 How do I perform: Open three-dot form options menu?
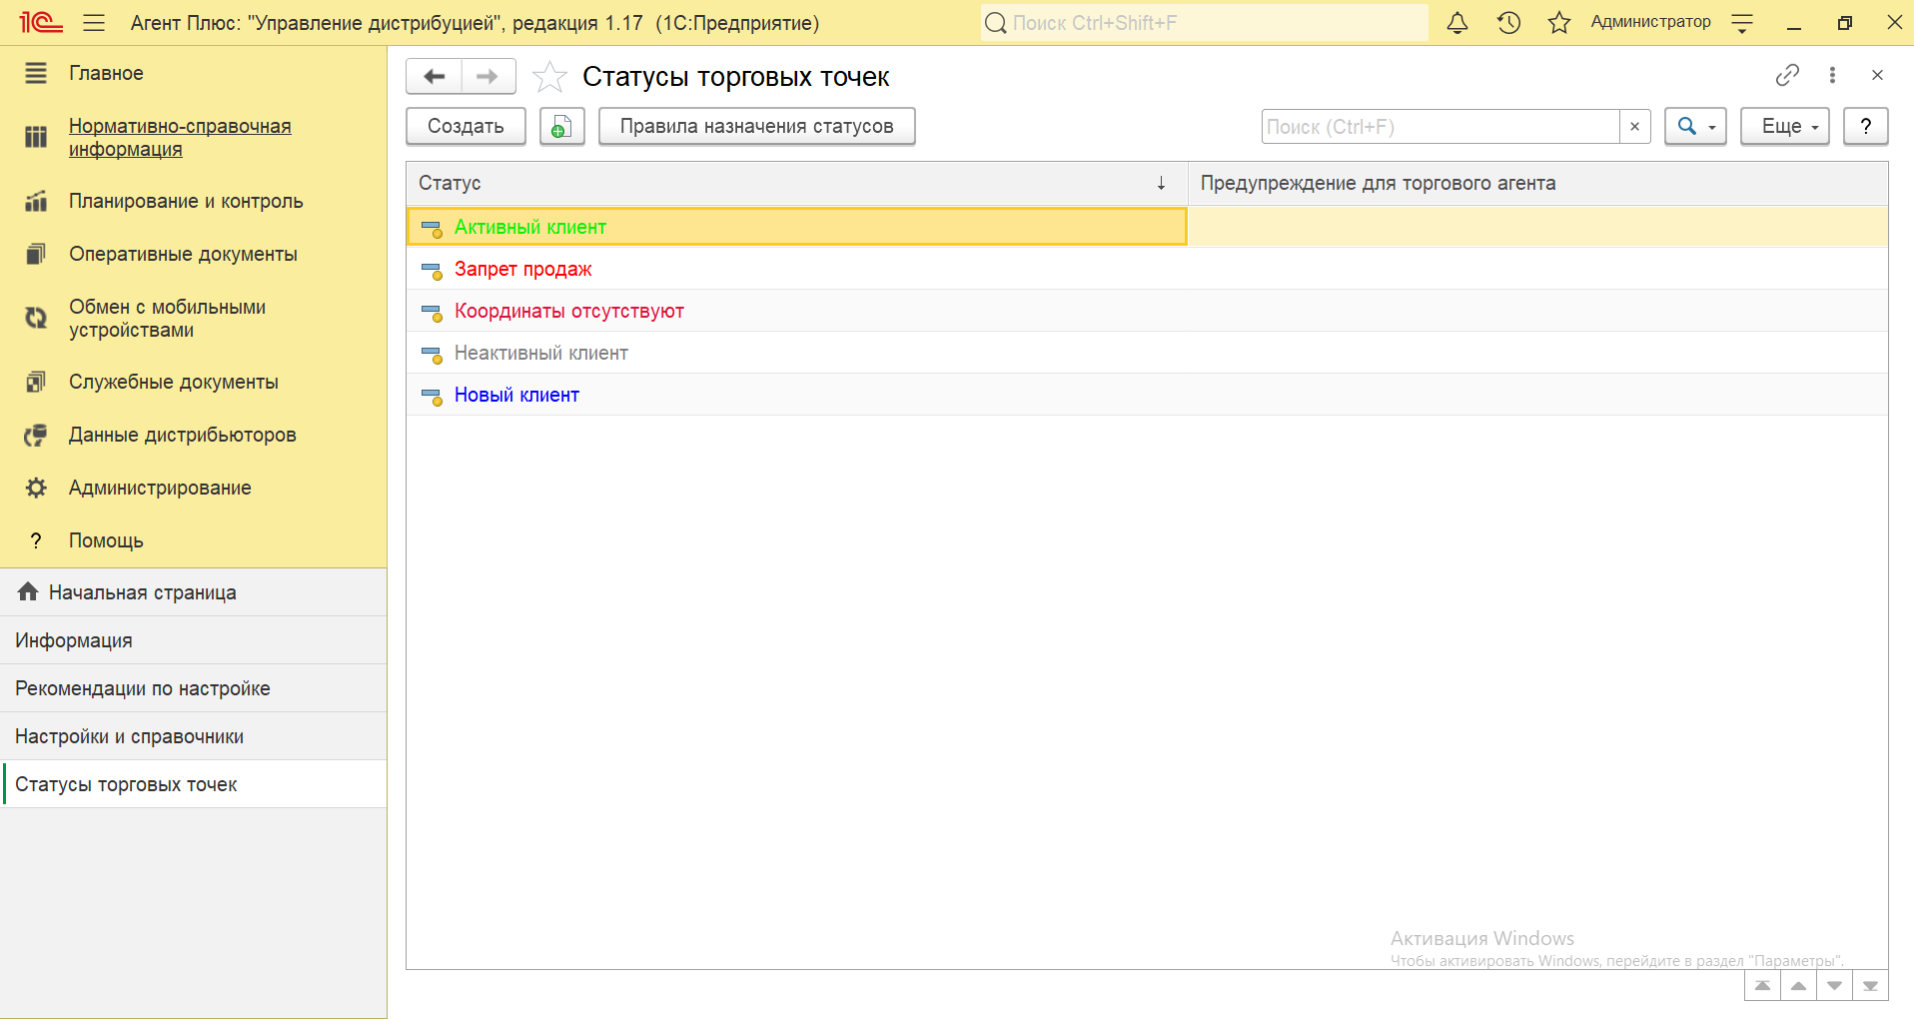[1832, 75]
